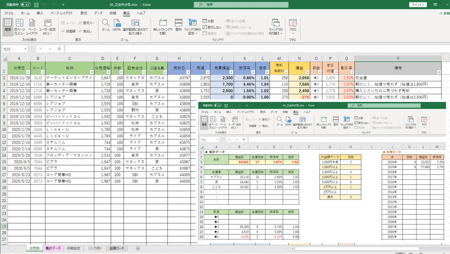Uncheck the 数式バー checkbox in top ribbon

click(x=80, y=23)
